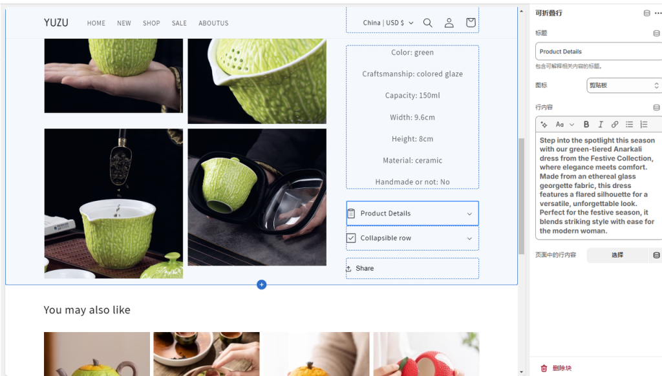Insert a link in the row content editor
Viewport: 662px width, 376px height.
pyautogui.click(x=615, y=124)
